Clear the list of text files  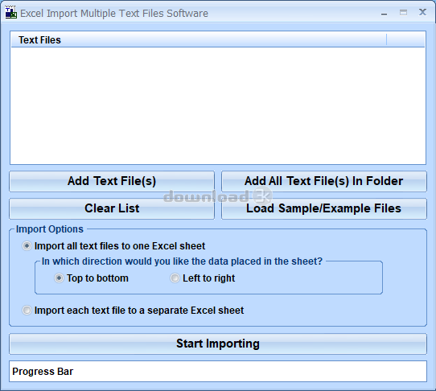click(x=112, y=208)
